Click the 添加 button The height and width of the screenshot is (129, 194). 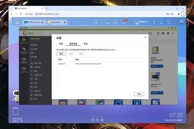61,54
